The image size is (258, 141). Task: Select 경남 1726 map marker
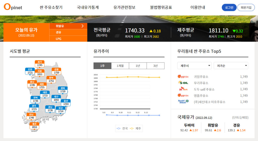point(50,109)
